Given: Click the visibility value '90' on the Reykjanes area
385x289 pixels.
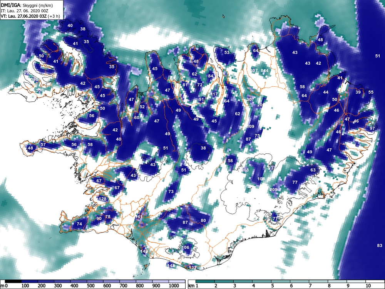Looking at the screenshot, I should coord(99,219).
